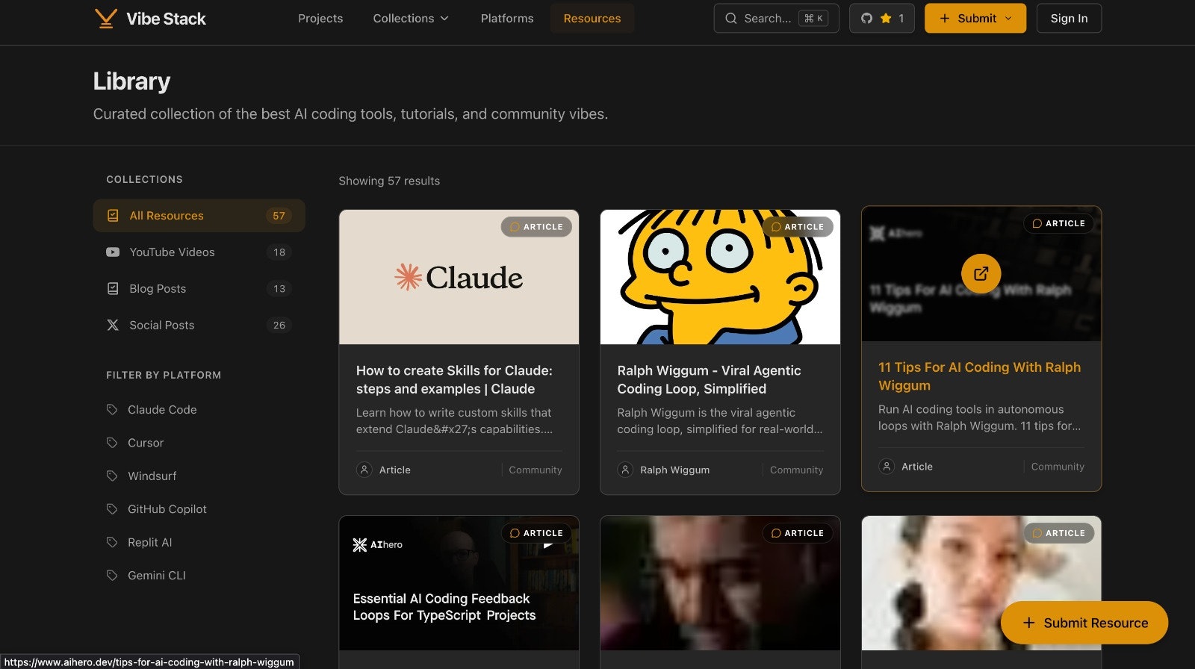Select the All Resources collection
This screenshot has height=669, width=1195.
[199, 216]
